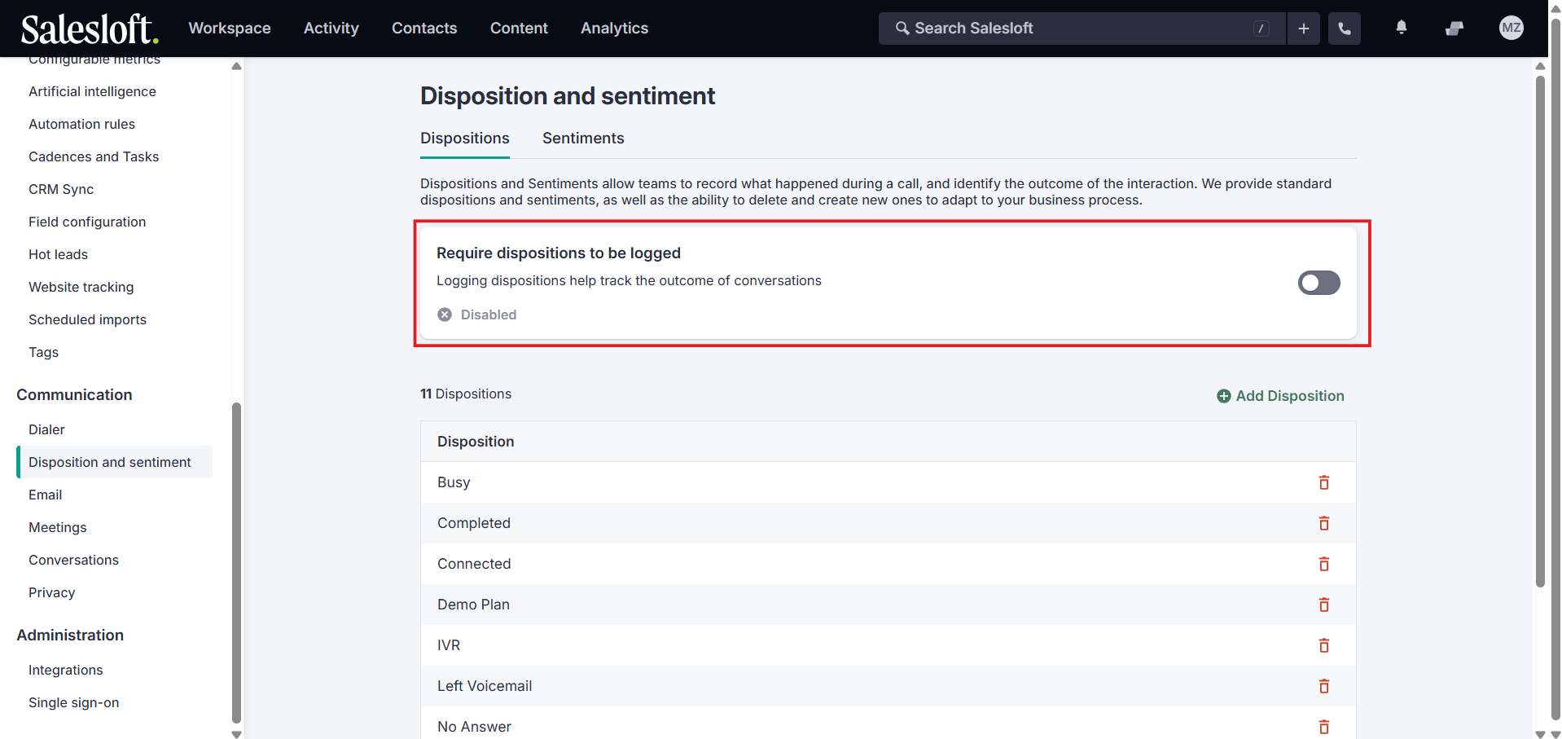Switch to the Sentiments tab
Image resolution: width=1562 pixels, height=739 pixels.
tap(583, 139)
